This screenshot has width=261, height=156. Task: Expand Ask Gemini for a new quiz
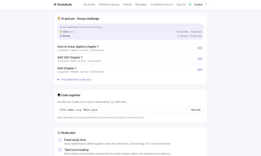[x=74, y=79]
